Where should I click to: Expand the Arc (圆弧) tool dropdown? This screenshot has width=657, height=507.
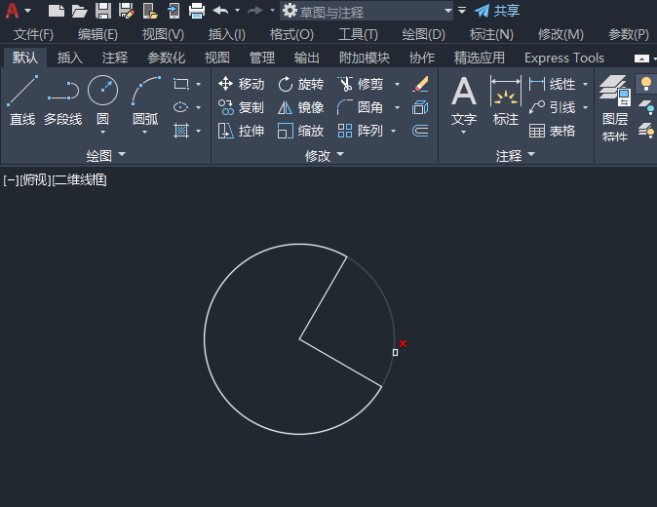tap(145, 133)
